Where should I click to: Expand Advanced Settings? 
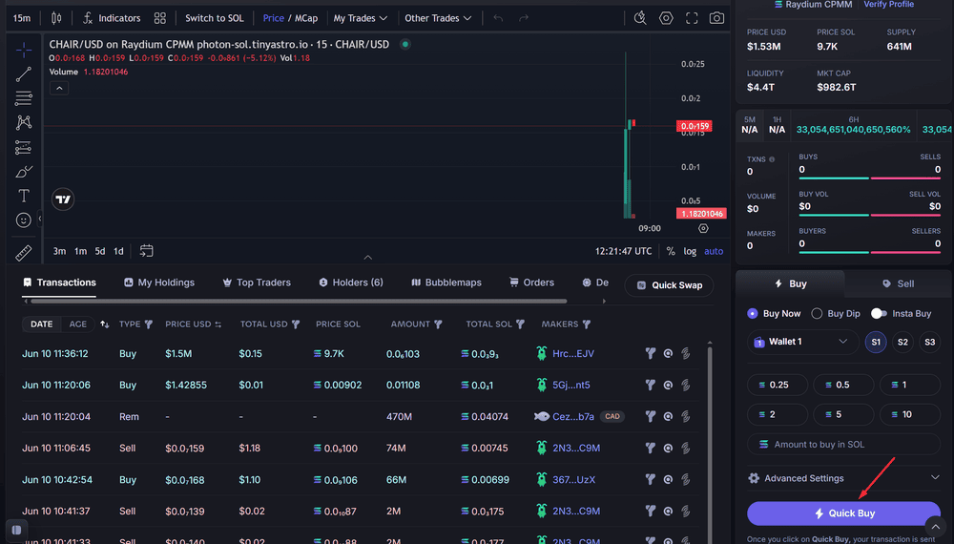tap(844, 478)
